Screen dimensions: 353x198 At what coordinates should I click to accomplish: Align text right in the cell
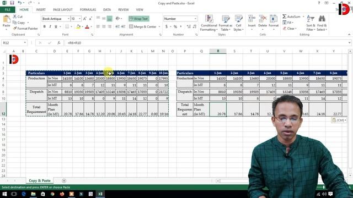pyautogui.click(x=109, y=26)
